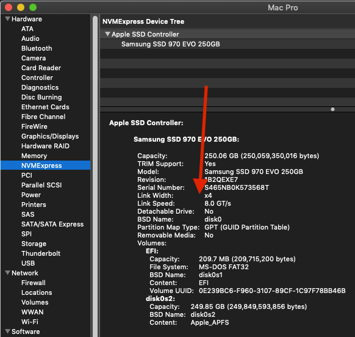The height and width of the screenshot is (337, 355).
Task: Collapse the Software section triangle
Action: [7, 332]
